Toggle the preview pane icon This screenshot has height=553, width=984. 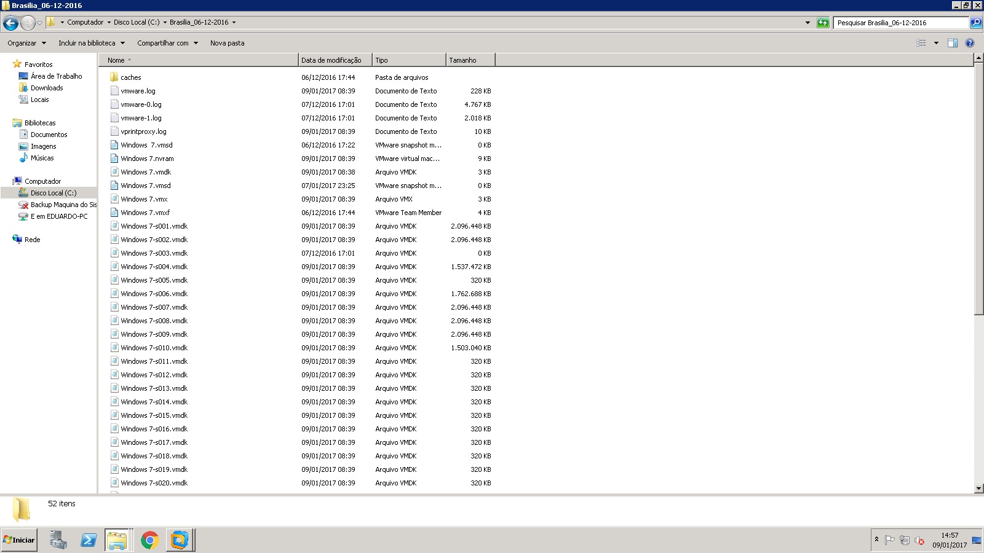[953, 43]
